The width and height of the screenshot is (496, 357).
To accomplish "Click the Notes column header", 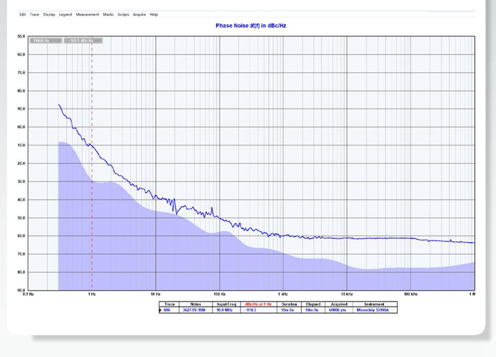I will 195,304.
